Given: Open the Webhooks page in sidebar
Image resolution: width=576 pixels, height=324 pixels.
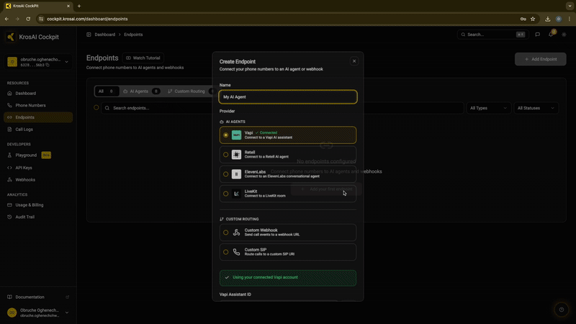Looking at the screenshot, I should pos(25,179).
